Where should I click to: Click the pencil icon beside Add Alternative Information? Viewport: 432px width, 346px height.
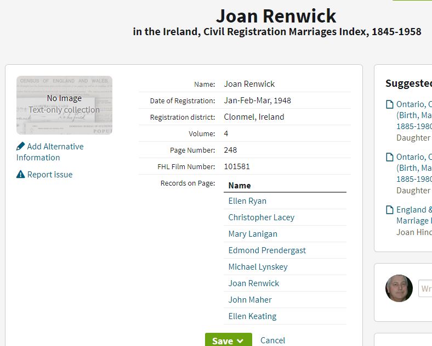click(x=20, y=146)
